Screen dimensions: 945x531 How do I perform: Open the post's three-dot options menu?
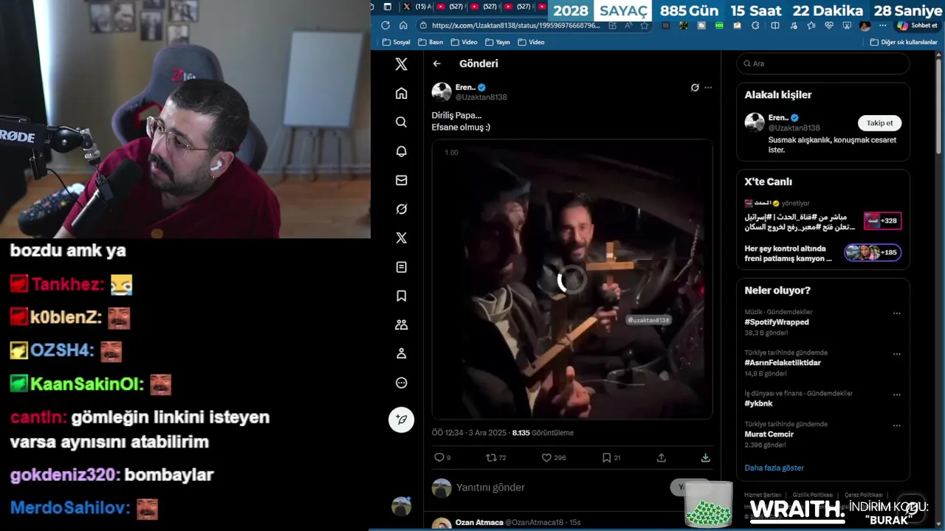point(708,87)
